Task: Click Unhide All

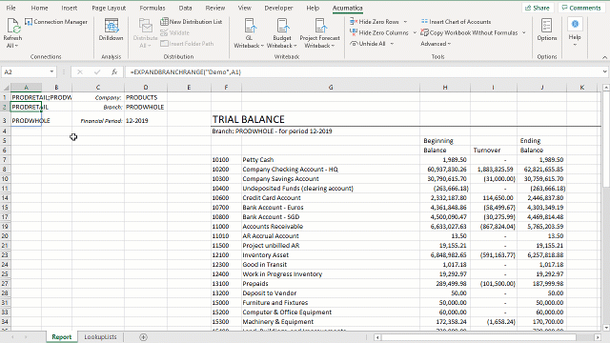Action: click(x=368, y=44)
